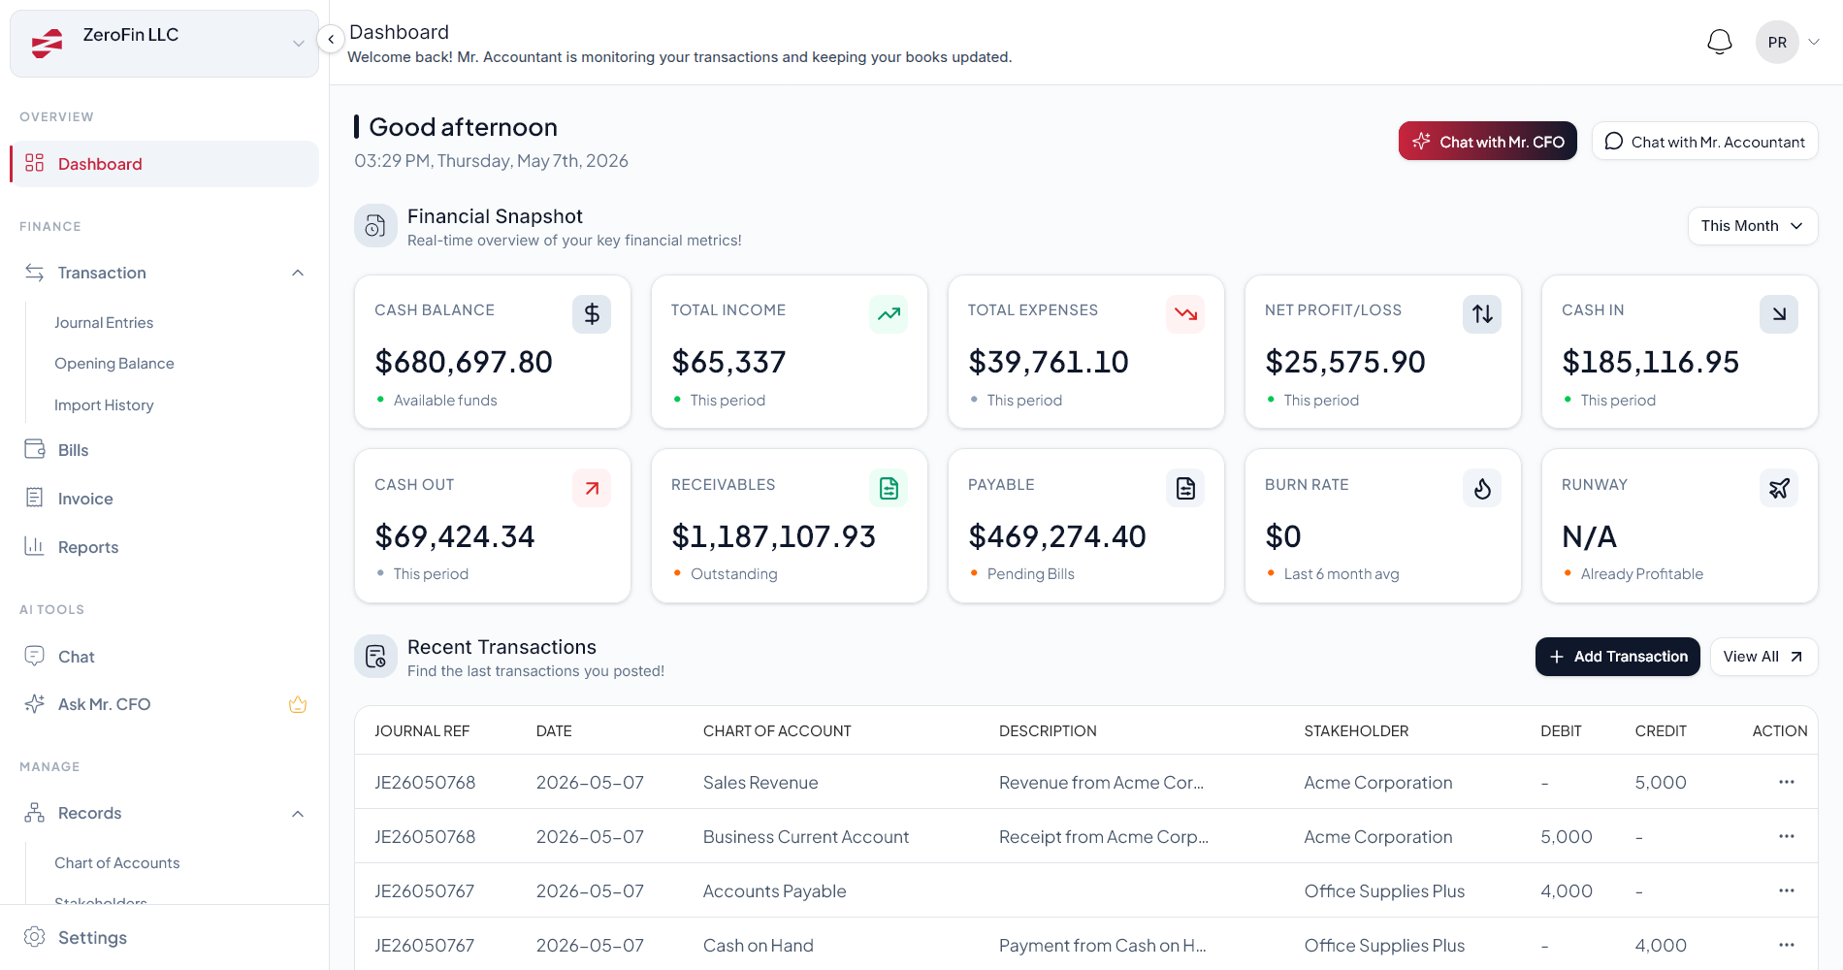Open the Dashboard menu item
The height and width of the screenshot is (970, 1843).
[164, 164]
